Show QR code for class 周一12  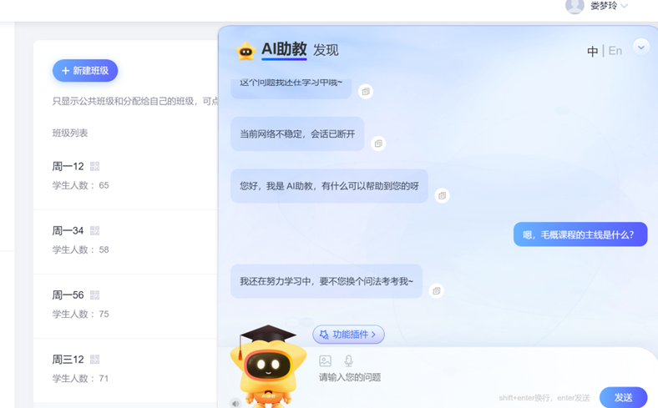tap(94, 166)
